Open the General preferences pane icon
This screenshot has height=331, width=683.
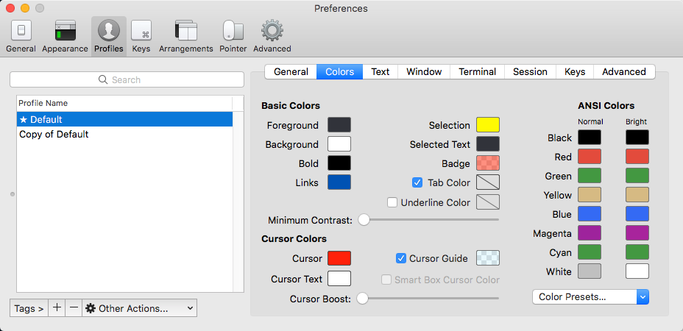(21, 31)
